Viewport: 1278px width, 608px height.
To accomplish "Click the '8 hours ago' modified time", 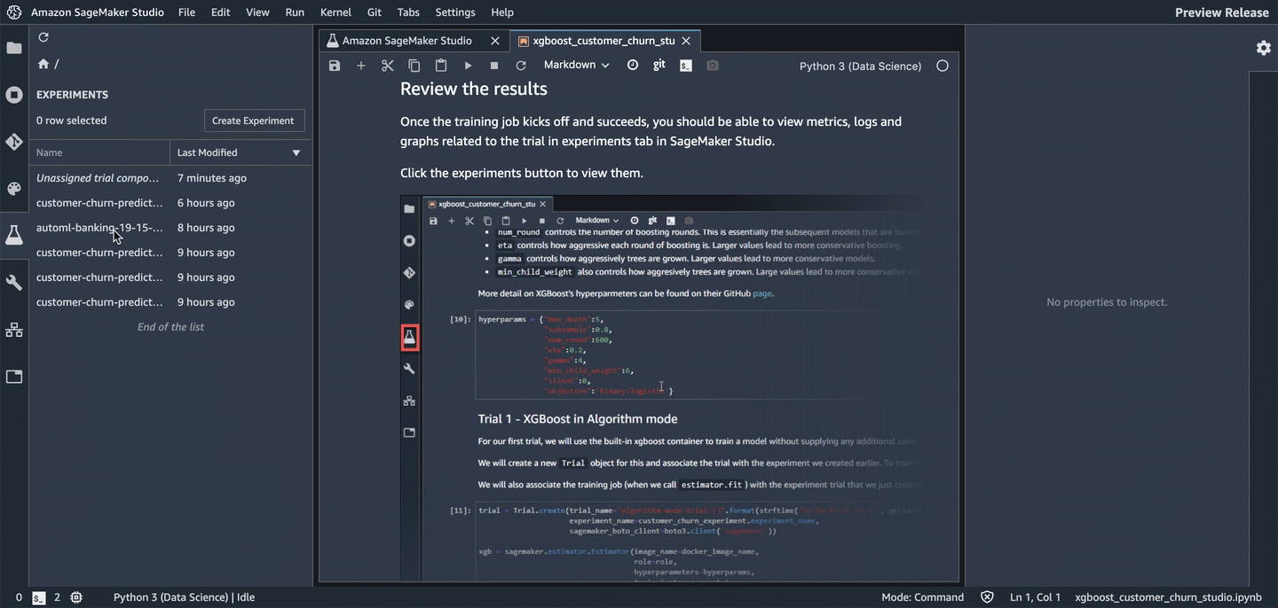I will tap(206, 228).
